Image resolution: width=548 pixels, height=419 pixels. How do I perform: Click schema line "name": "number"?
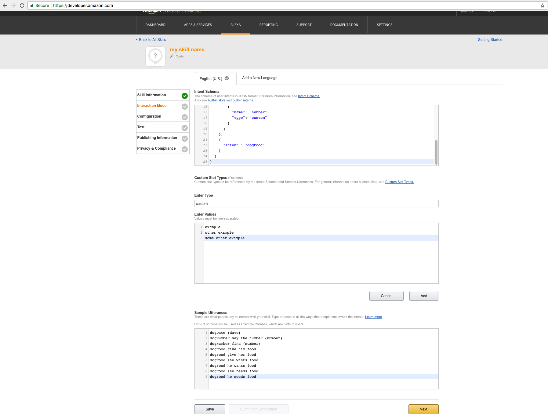click(x=250, y=112)
